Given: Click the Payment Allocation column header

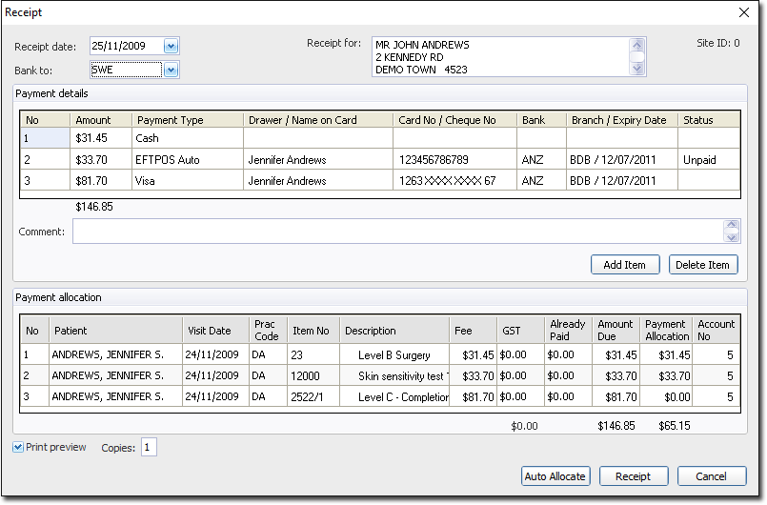Looking at the screenshot, I should [666, 331].
